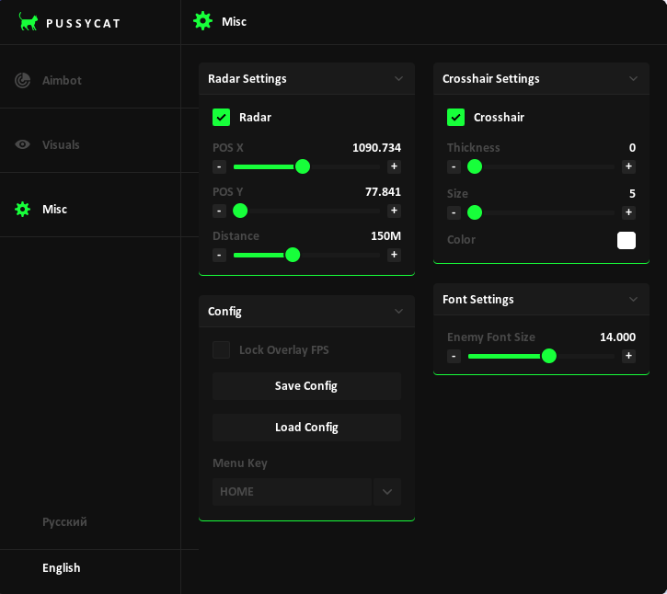The height and width of the screenshot is (594, 667).
Task: Collapse the Crosshair Settings panel chevron
Action: point(633,79)
